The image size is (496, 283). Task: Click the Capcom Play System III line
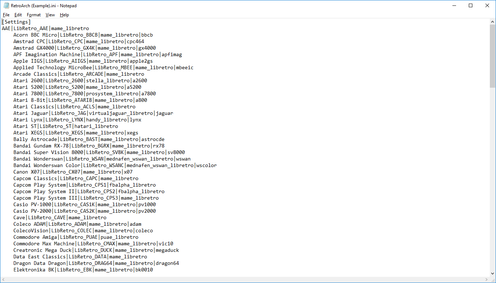coord(86,198)
